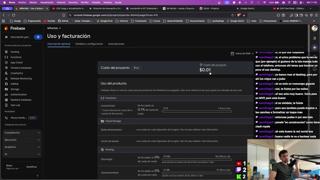The width and height of the screenshot is (320, 180).
Task: Open Realtime Database
Action: (x=21, y=100)
